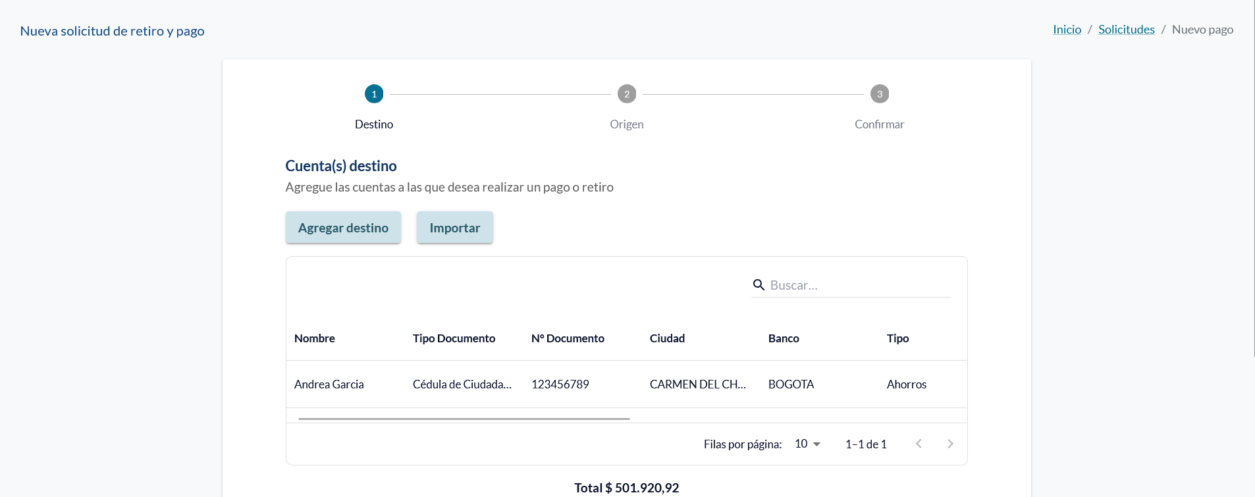Open rows per page dropdown
The width and height of the screenshot is (1255, 497).
(808, 444)
